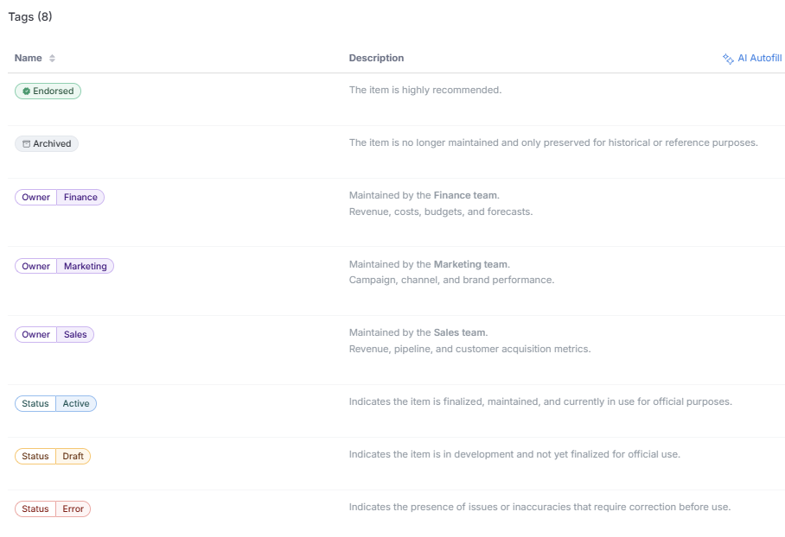785x537 pixels.
Task: Click the Tags (8) heading
Action: pos(30,17)
